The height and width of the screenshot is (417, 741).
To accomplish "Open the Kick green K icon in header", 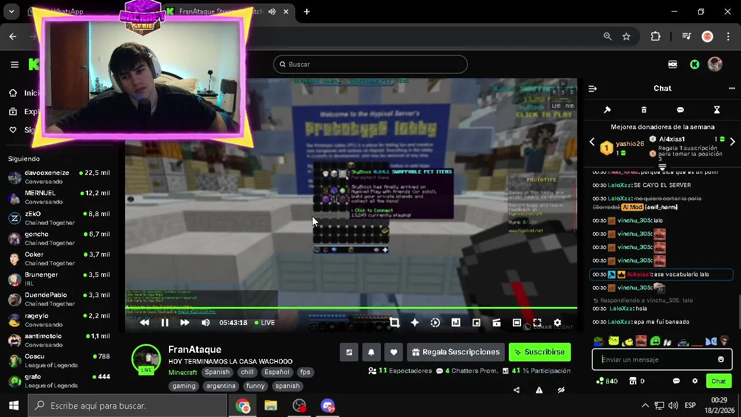I will point(695,64).
